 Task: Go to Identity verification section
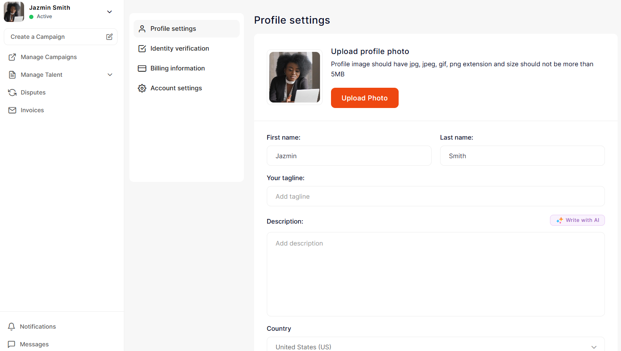pos(180,49)
